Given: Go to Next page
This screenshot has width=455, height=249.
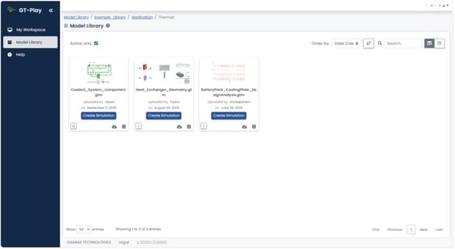Looking at the screenshot, I should [x=424, y=230].
